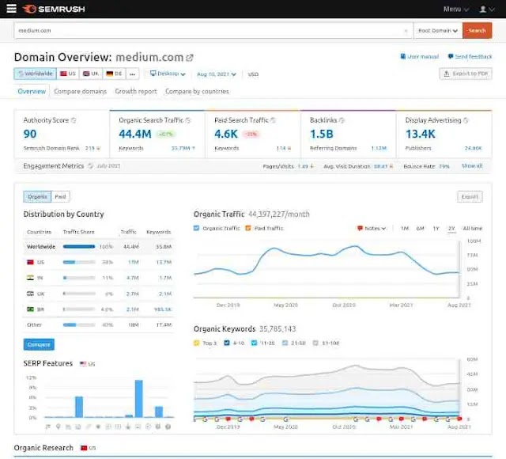
Task: Open Show all engagement metrics link
Action: point(472,165)
